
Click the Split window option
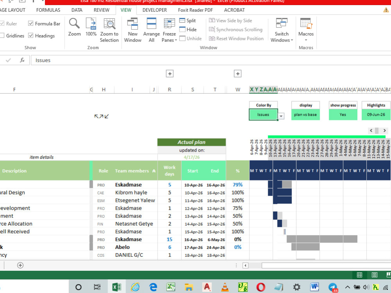pos(188,21)
